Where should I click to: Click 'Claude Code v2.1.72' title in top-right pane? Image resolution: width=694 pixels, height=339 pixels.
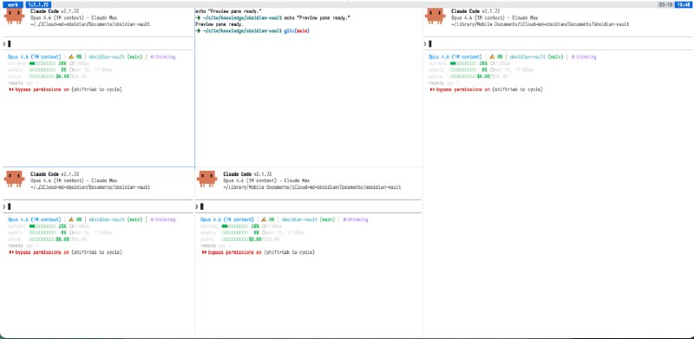(475, 11)
